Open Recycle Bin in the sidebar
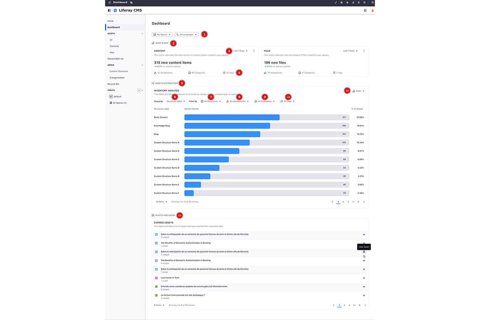 113,84
